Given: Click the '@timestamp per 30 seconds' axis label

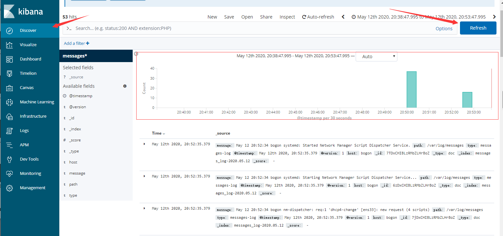Looking at the screenshot, I should point(324,118).
